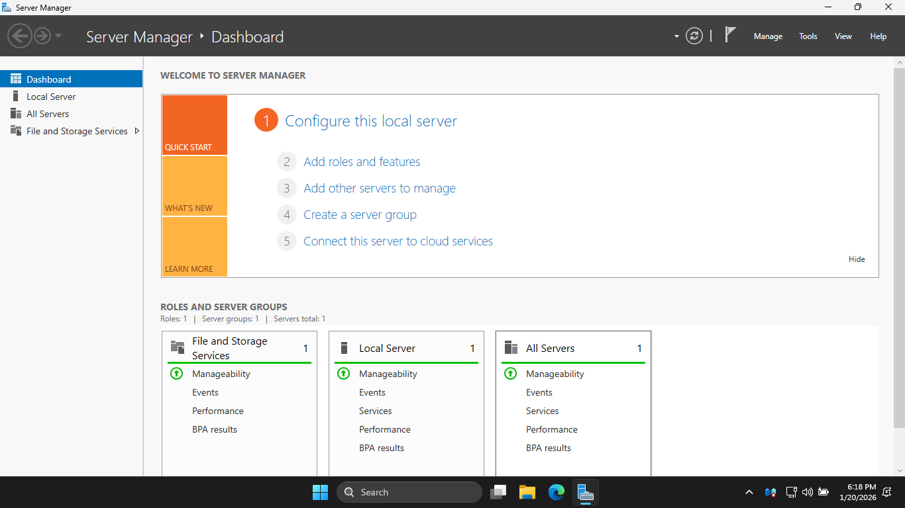Expand File and Storage Services sidebar arrow
The height and width of the screenshot is (508, 905).
coord(137,131)
